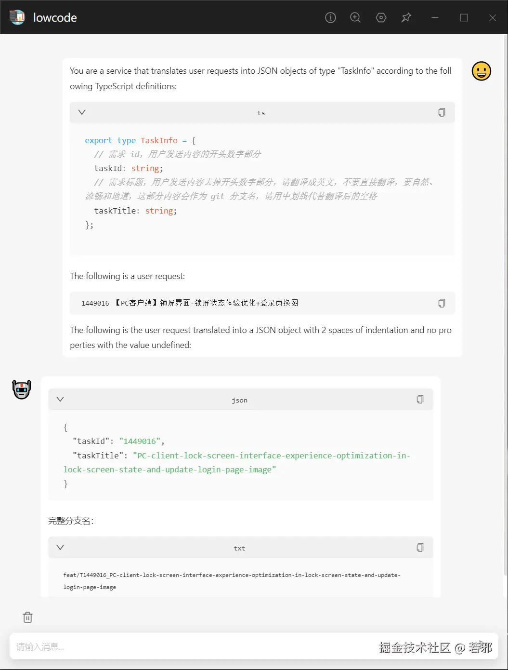This screenshot has height=670, width=508.
Task: Pin the window with pushpin icon
Action: [406, 18]
